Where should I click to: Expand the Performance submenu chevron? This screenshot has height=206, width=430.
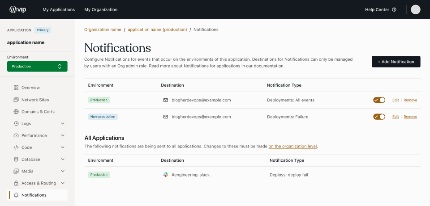point(63,135)
